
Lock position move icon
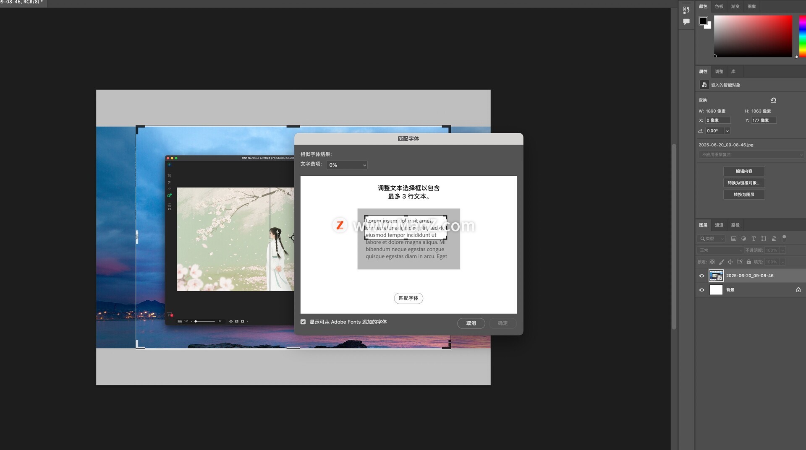730,262
